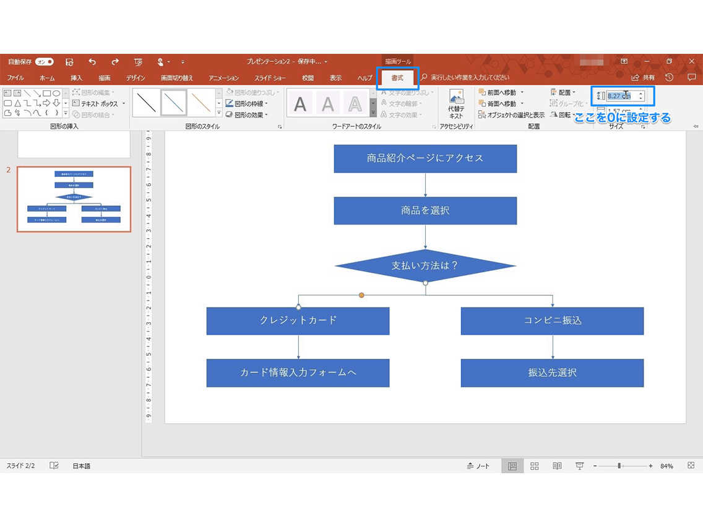Viewport: 703px width, 527px height.
Task: Select the reading view icon
Action: pyautogui.click(x=556, y=465)
